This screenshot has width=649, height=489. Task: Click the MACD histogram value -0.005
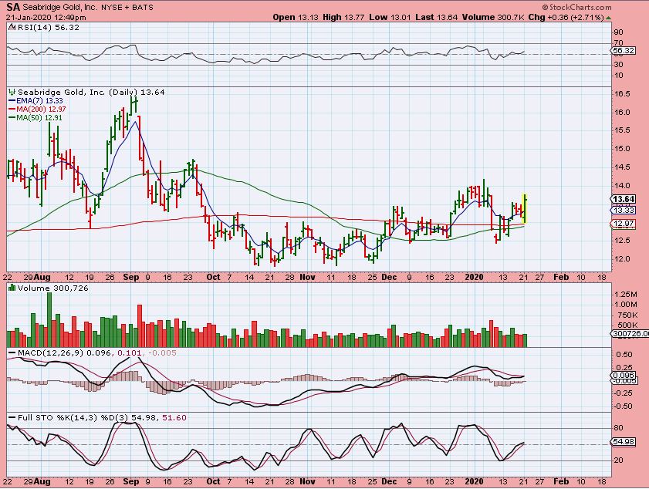162,353
